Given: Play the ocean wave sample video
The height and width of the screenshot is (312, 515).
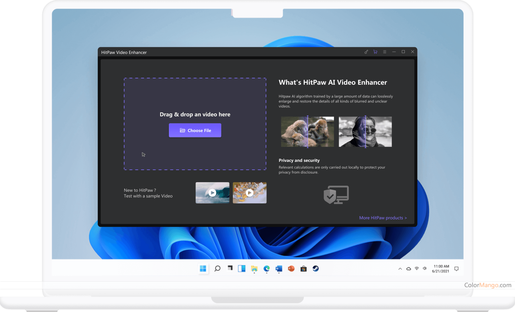Looking at the screenshot, I should click(x=212, y=193).
